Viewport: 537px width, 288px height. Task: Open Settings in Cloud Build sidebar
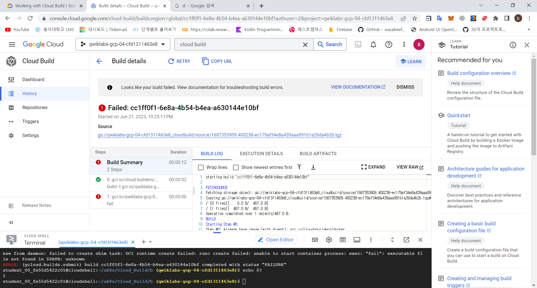tap(45, 136)
